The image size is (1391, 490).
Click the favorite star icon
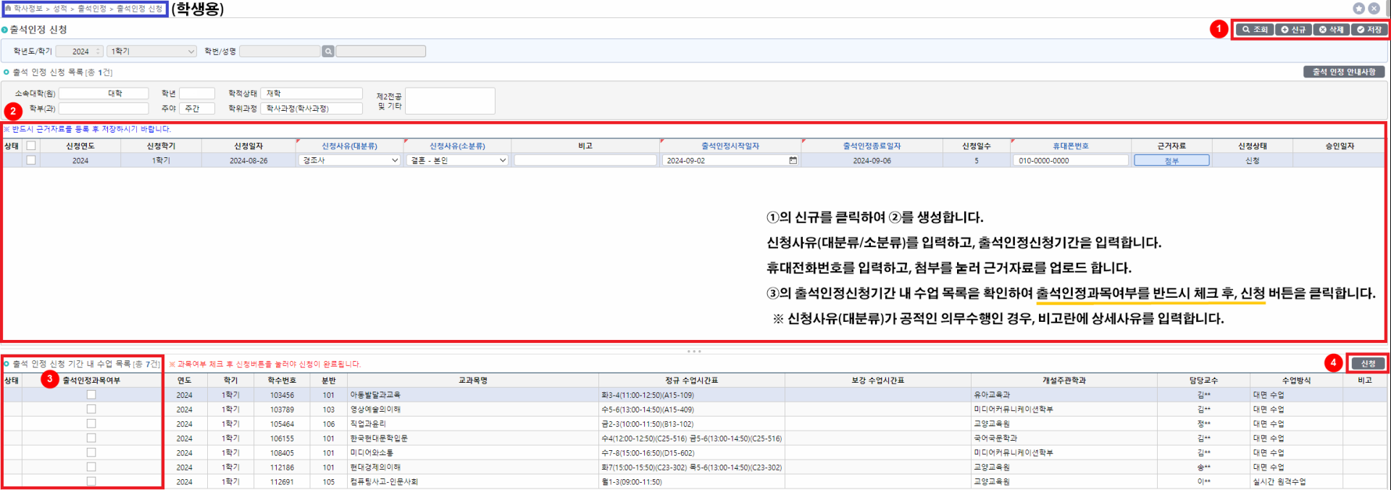[1359, 9]
